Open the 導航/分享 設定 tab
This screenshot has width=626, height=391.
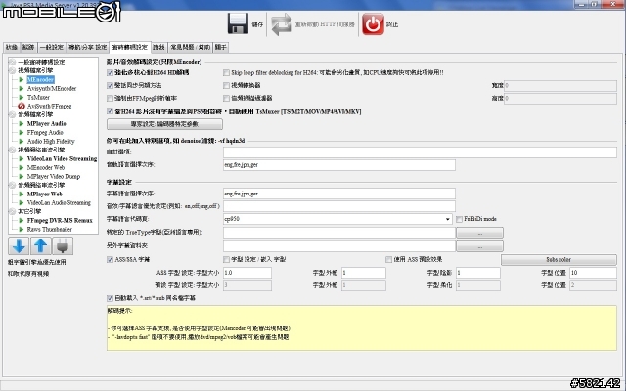87,47
